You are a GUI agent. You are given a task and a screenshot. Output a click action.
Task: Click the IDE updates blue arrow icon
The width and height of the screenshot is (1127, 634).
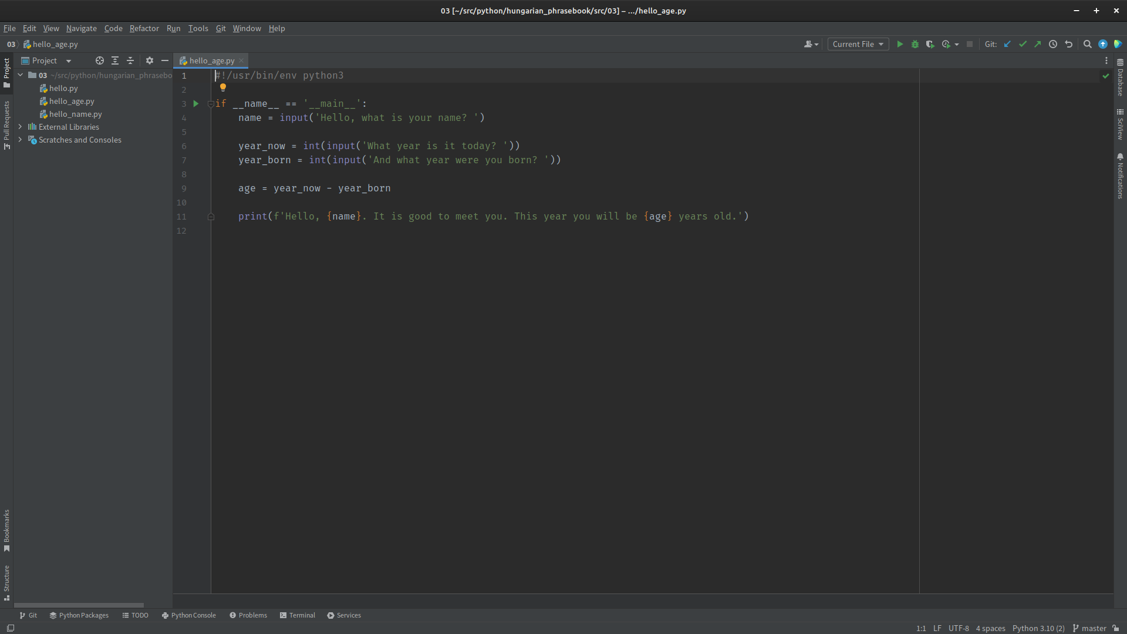point(1103,44)
